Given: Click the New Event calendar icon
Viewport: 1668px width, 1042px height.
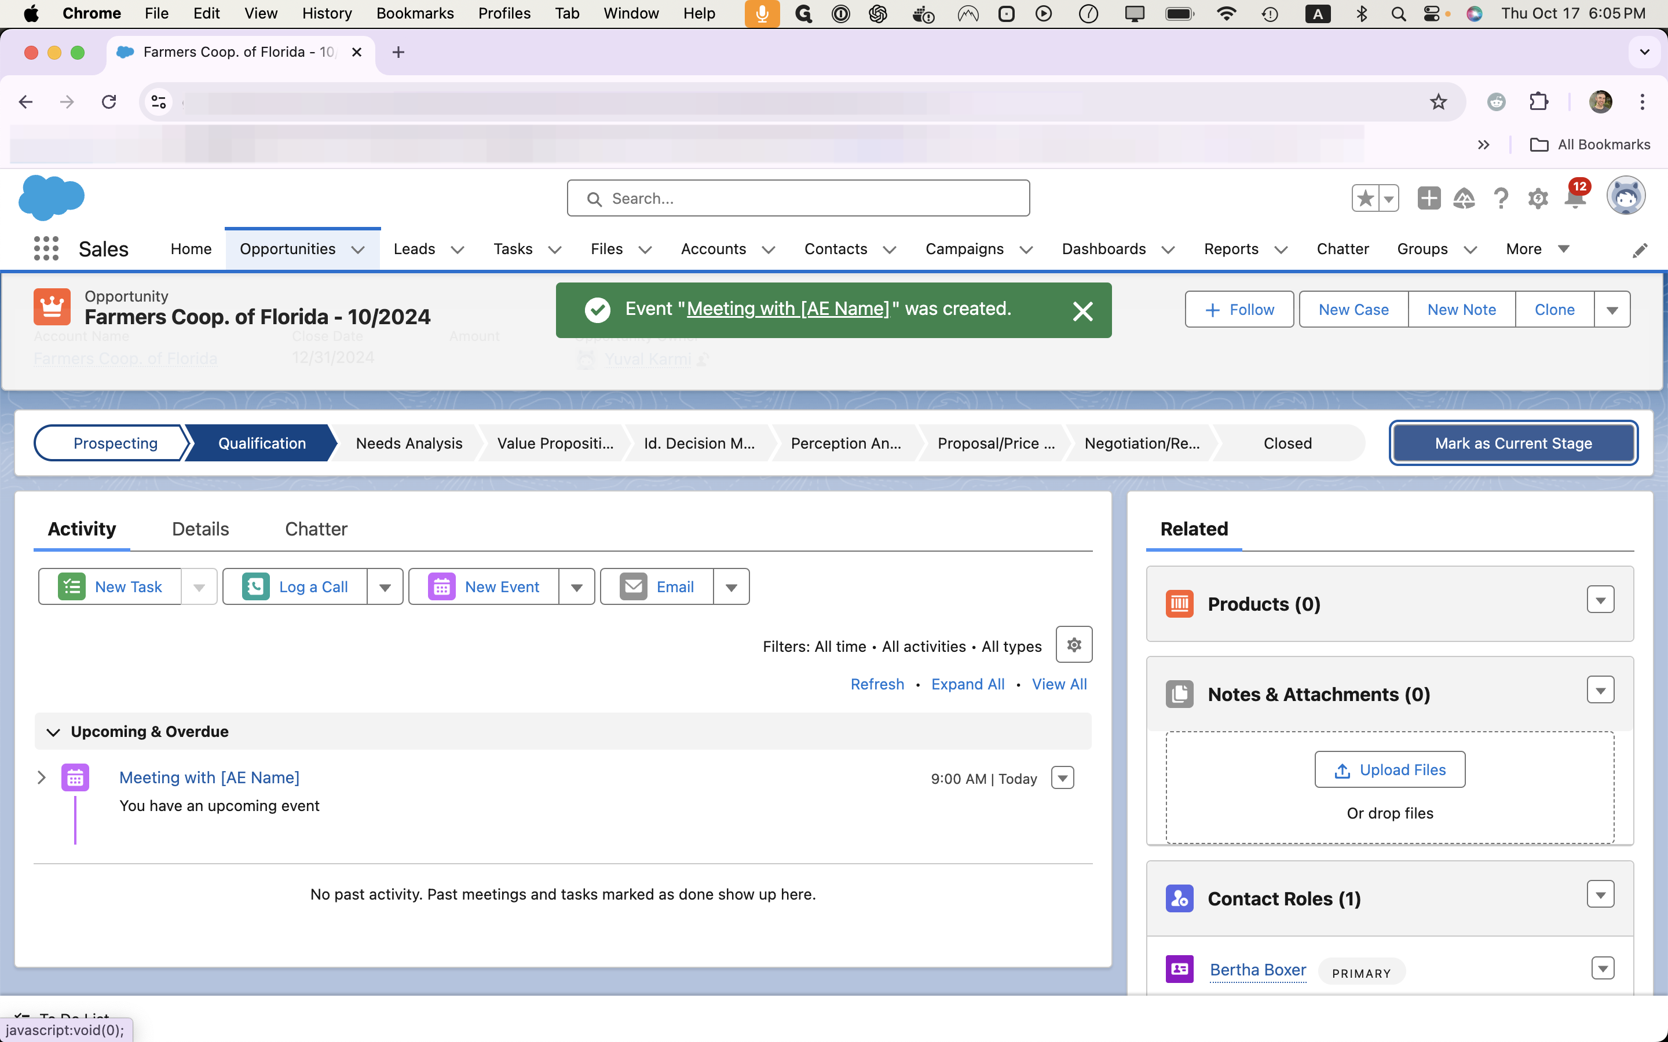Looking at the screenshot, I should click(x=442, y=586).
